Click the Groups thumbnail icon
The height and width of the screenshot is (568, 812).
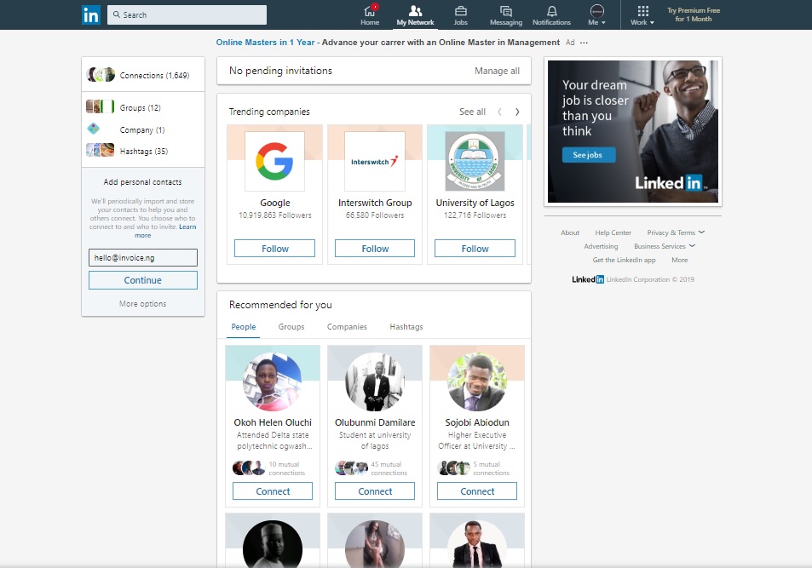click(100, 106)
